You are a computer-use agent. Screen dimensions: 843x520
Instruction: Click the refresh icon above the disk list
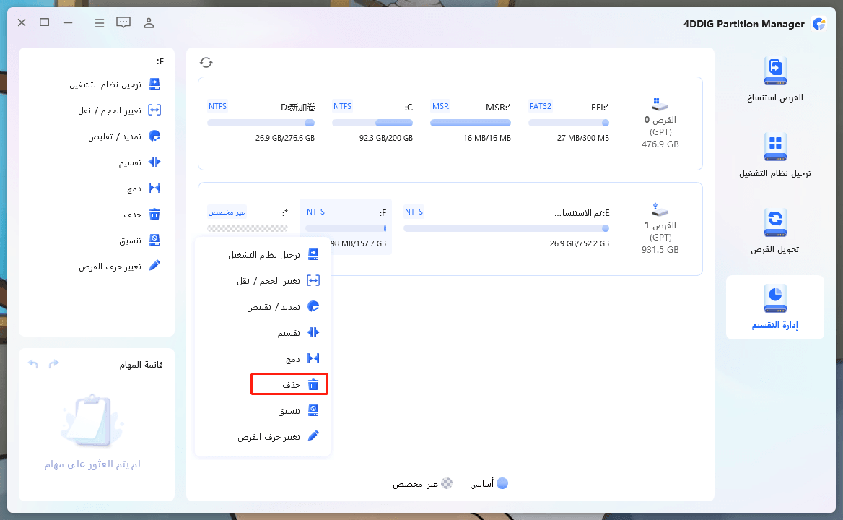click(206, 62)
